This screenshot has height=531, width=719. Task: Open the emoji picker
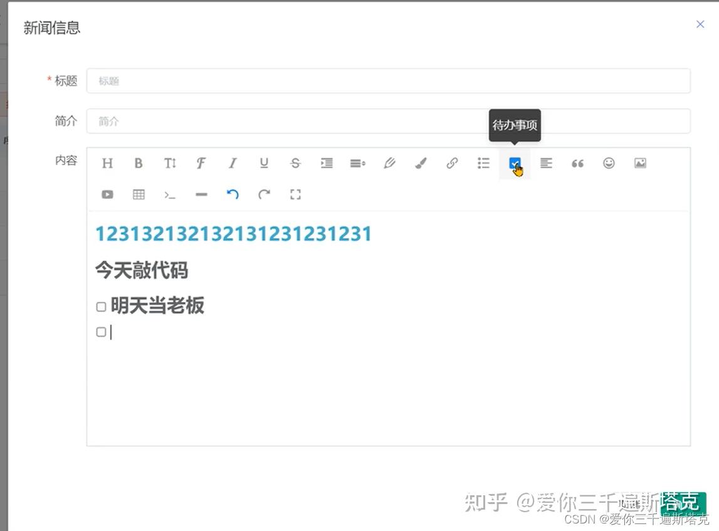pos(609,163)
